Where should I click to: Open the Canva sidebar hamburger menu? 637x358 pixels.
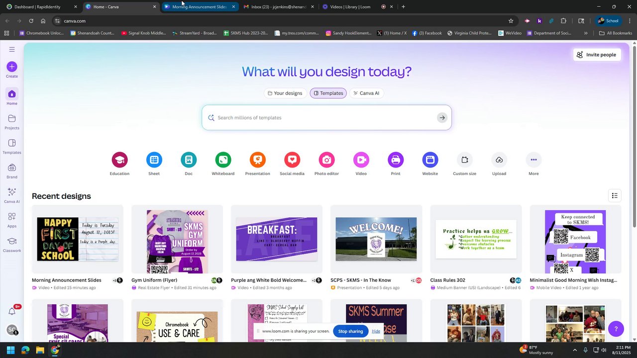click(12, 49)
